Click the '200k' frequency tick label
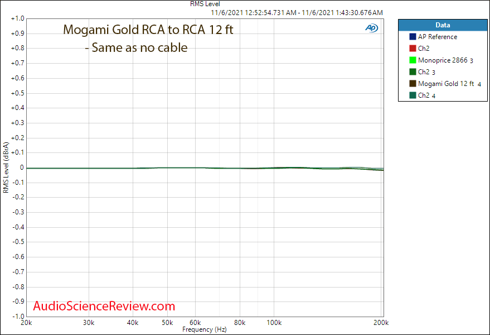The image size is (490, 335). coord(381,323)
